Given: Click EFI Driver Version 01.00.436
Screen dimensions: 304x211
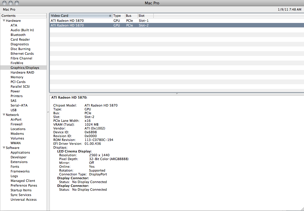Looking at the screenshot, I should click(x=93, y=144).
